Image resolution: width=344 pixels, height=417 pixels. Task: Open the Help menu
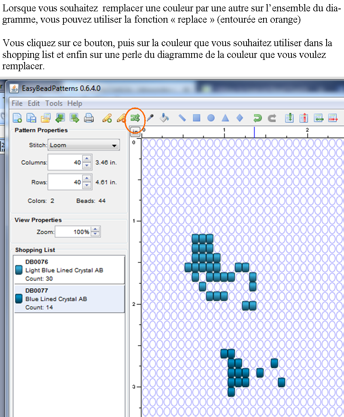click(74, 103)
